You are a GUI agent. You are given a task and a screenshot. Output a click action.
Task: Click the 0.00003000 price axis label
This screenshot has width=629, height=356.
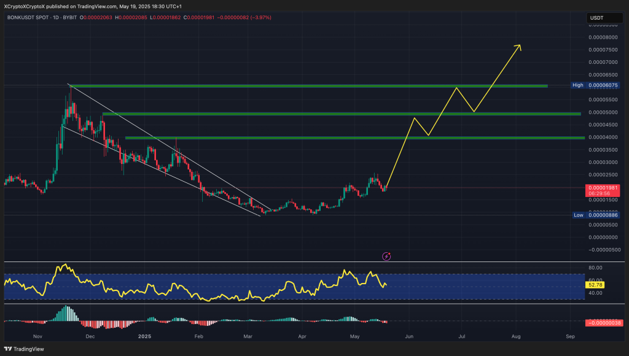(603, 162)
